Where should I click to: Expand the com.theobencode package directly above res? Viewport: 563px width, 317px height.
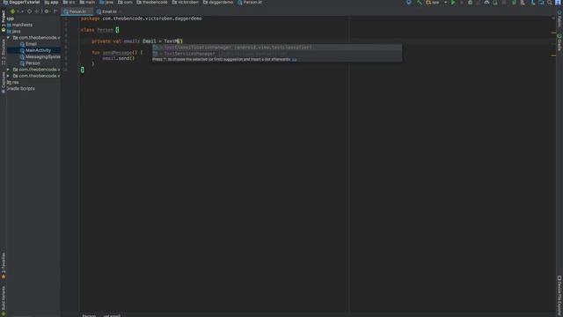[x=8, y=76]
